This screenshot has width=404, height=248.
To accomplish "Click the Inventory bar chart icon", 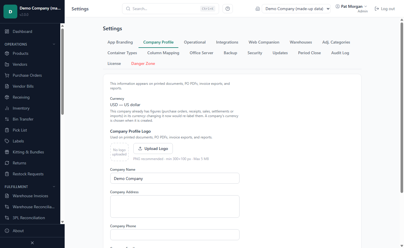I will [7, 108].
